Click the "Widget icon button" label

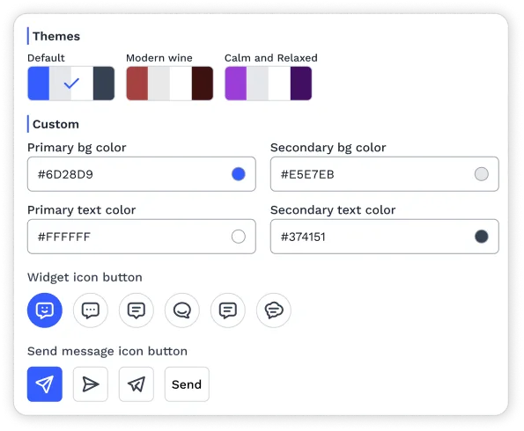(85, 277)
